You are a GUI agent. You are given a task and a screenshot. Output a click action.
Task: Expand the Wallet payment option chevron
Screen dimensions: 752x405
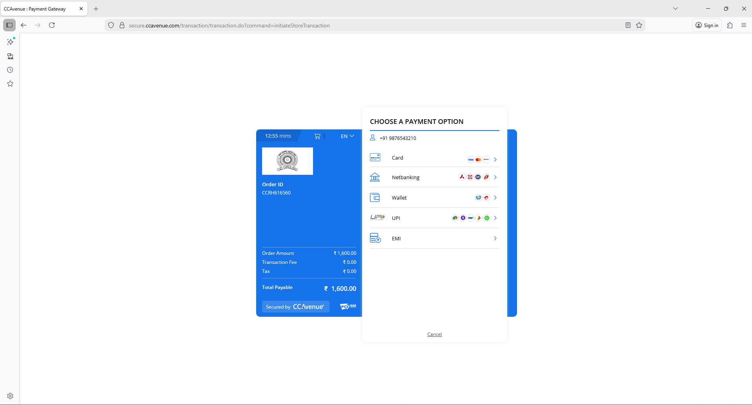495,198
